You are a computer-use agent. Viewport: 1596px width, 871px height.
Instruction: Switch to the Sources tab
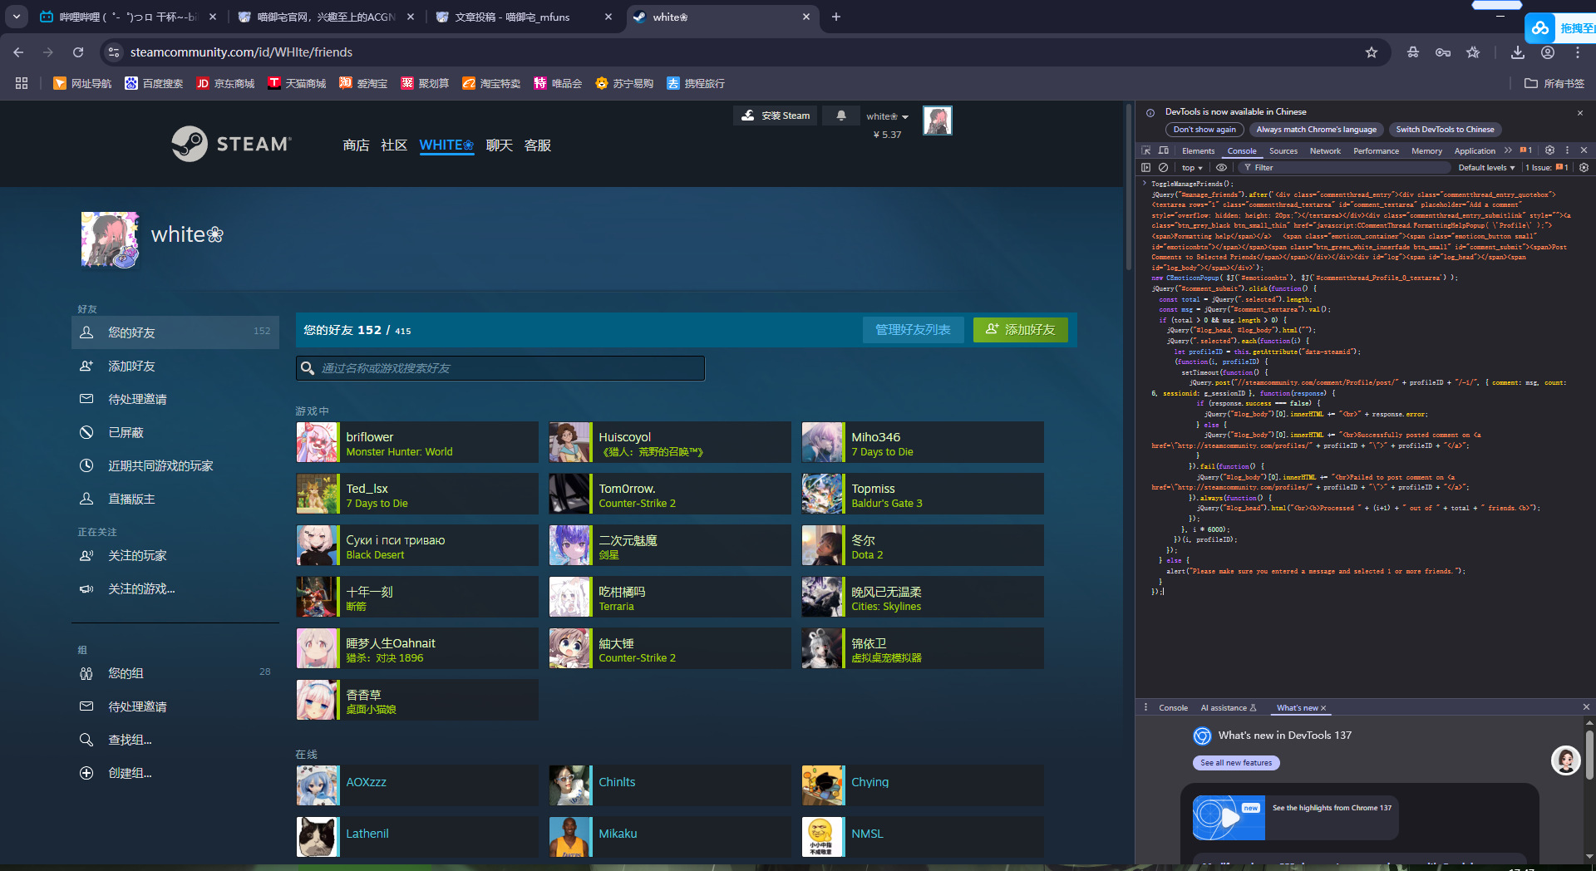tap(1283, 151)
